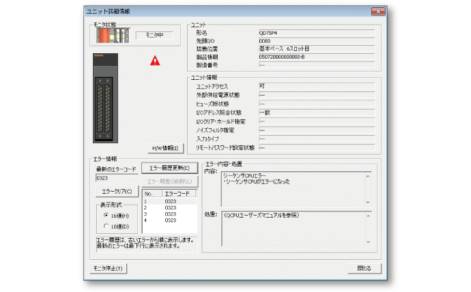Screen dimensions: 471x292
Task: Close the ユニット詳細情報 dialog window
Action: (374, 12)
